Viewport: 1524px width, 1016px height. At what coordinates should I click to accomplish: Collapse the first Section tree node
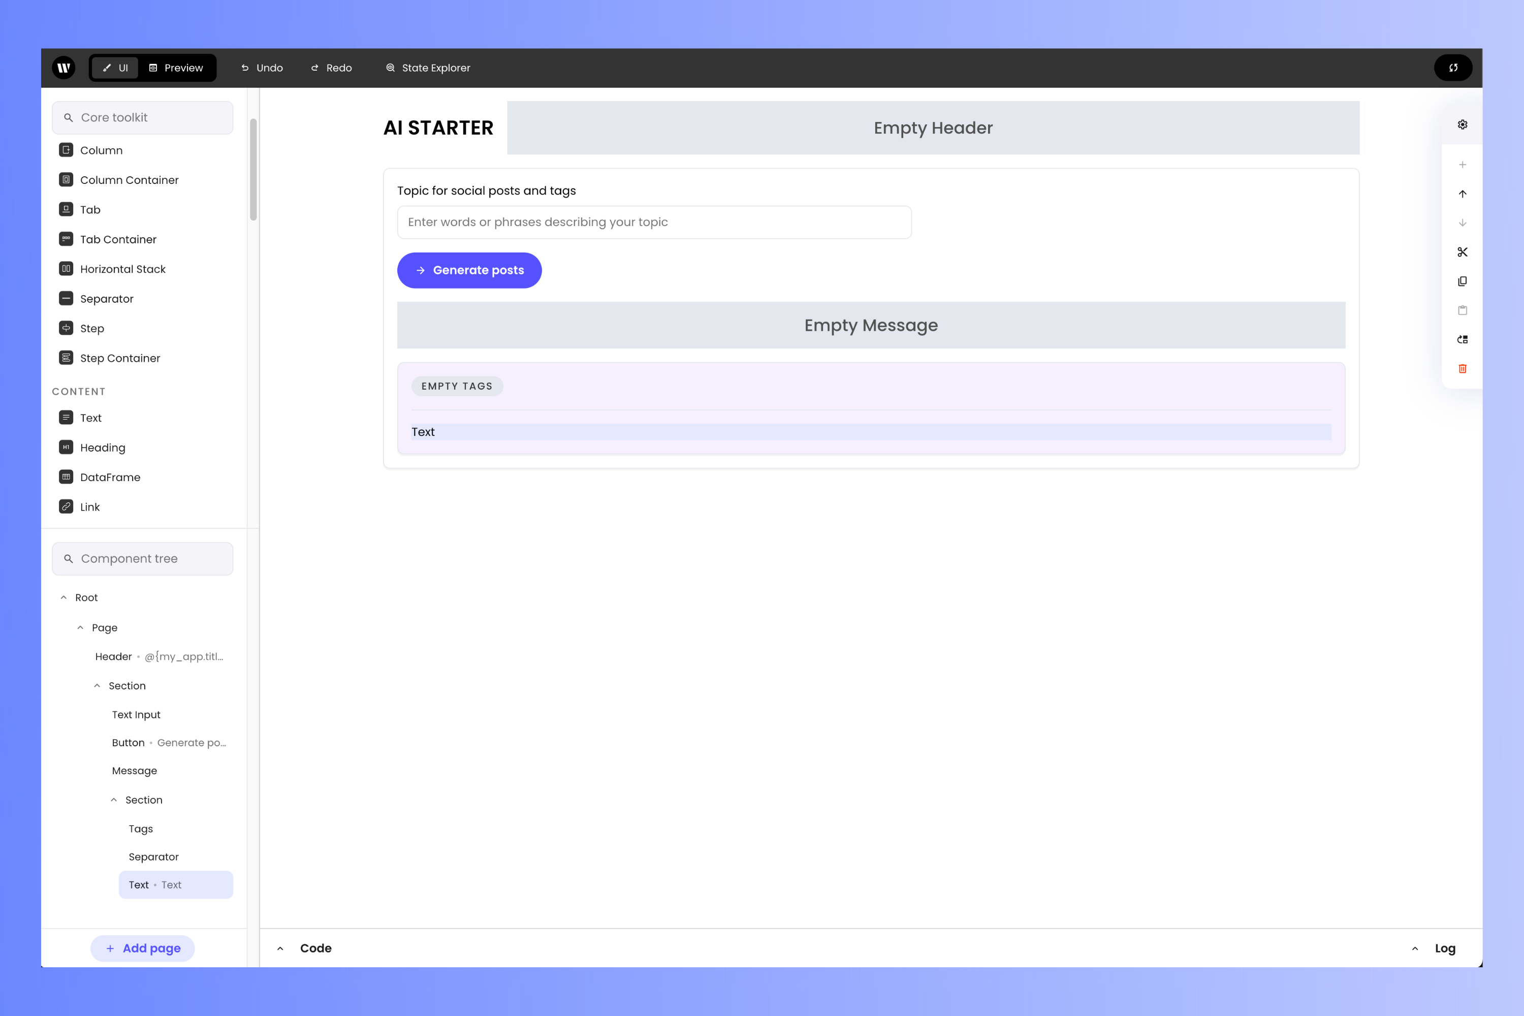pos(97,685)
